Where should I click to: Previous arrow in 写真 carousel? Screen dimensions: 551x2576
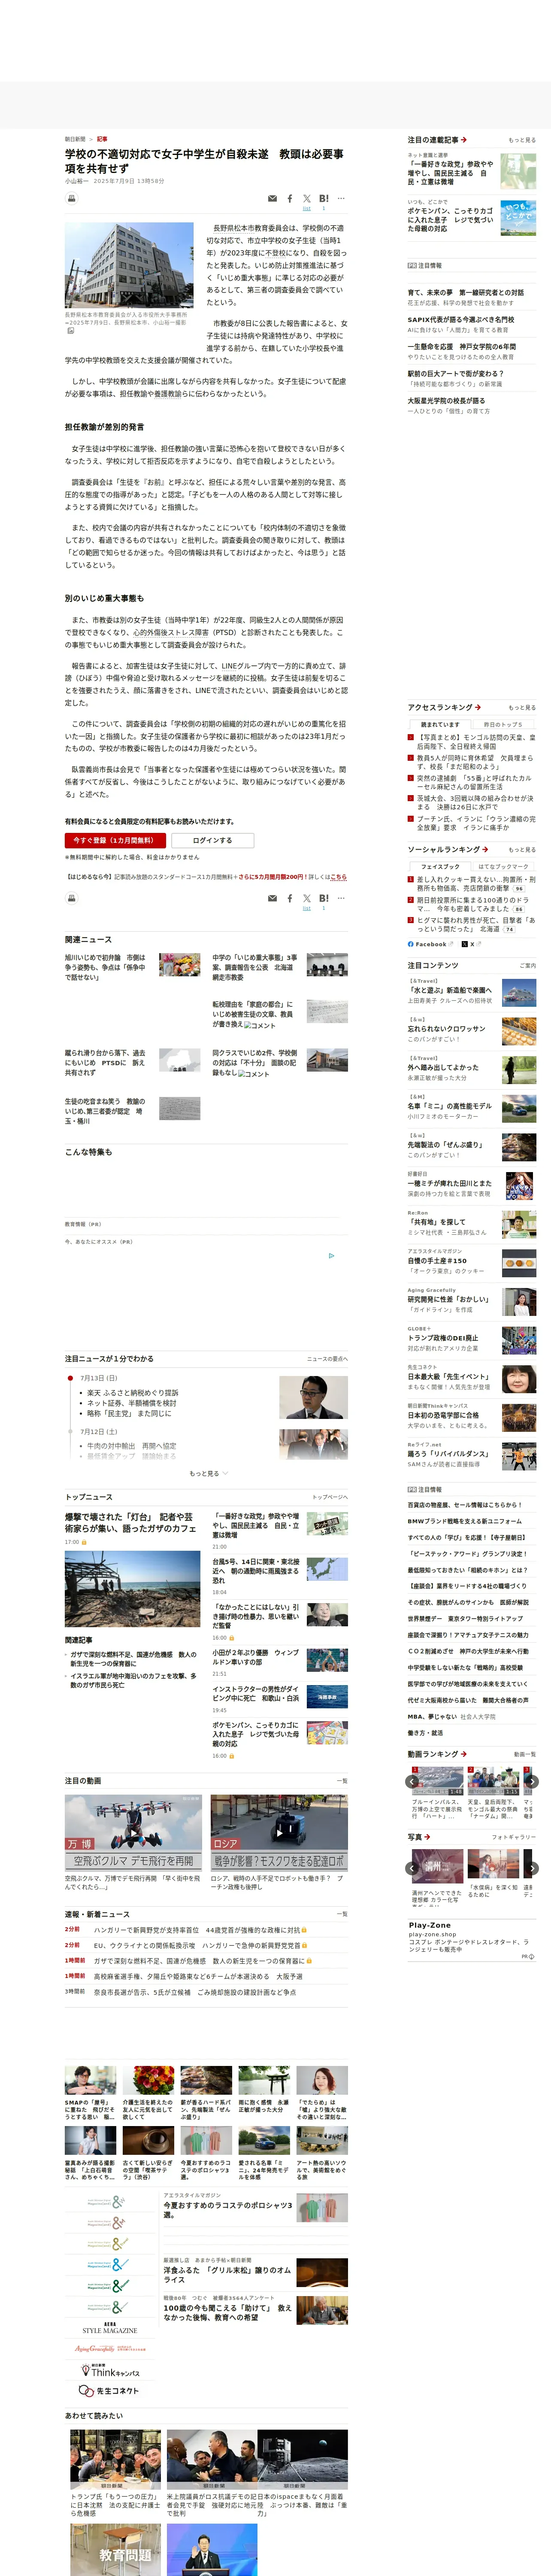412,1867
